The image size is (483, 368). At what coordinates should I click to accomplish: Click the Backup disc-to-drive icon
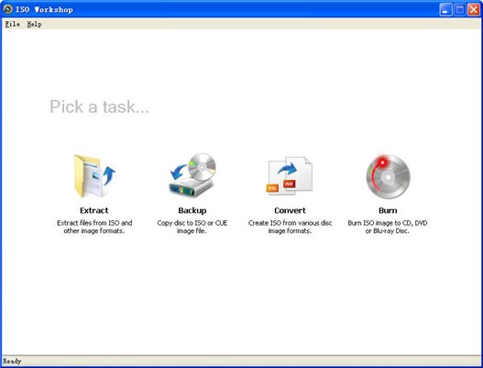pos(192,175)
